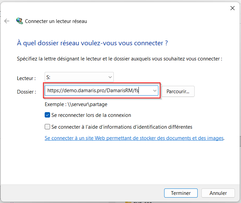This screenshot has height=203, width=241.
Task: Click the Dossier : label
Action: [26, 92]
